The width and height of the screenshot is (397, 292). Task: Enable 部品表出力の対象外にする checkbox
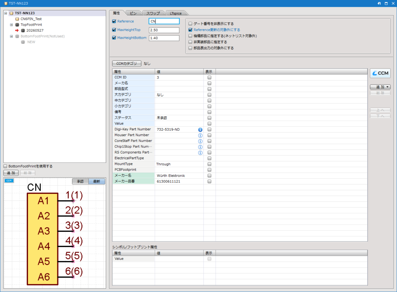click(190, 48)
